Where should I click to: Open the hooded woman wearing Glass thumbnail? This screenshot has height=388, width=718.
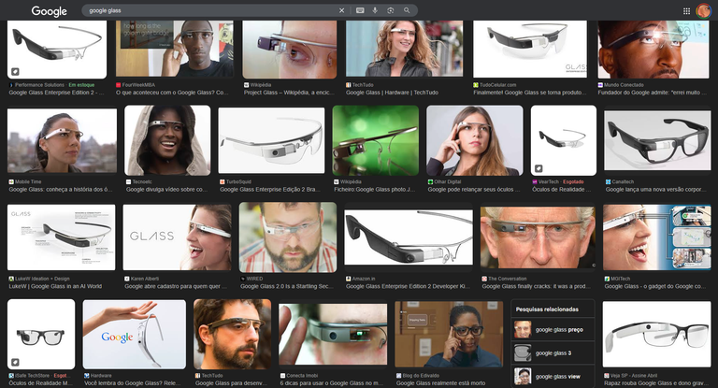point(167,140)
